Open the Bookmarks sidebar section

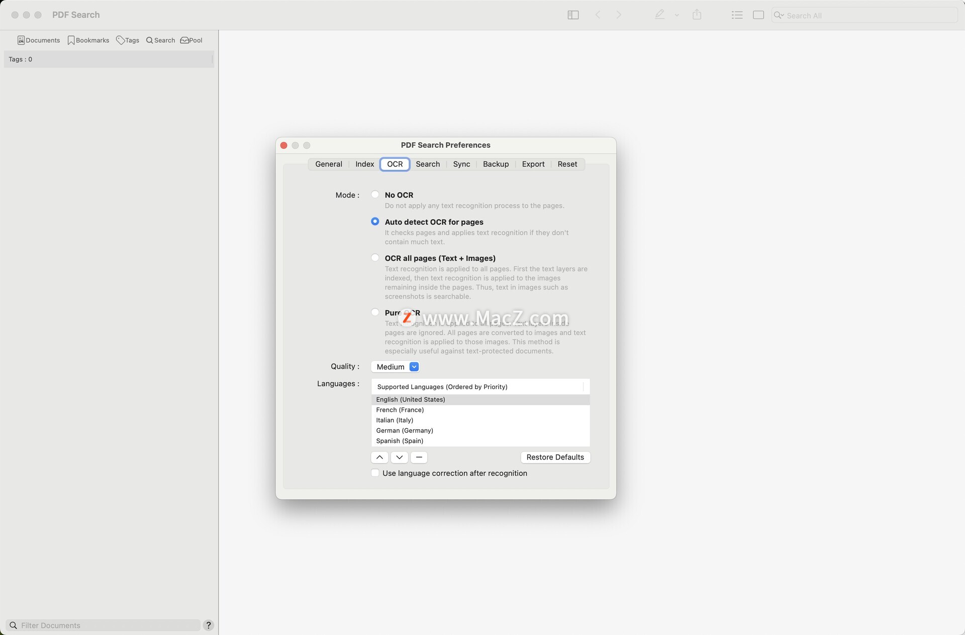88,40
